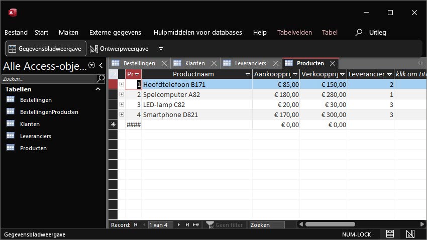This screenshot has height=240, width=427.
Task: Close the Bestellingen tab
Action: [164, 63]
